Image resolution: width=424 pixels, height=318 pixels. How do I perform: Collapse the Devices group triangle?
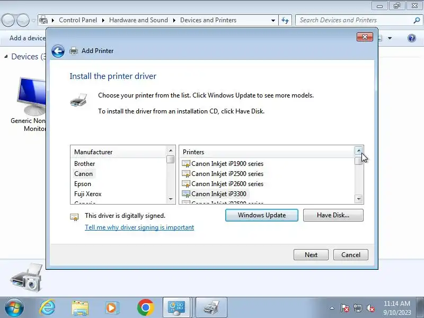pos(6,57)
